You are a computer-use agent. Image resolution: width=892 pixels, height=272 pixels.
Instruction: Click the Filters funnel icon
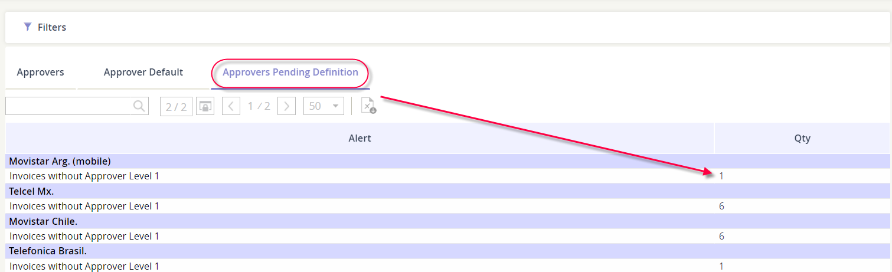(27, 27)
